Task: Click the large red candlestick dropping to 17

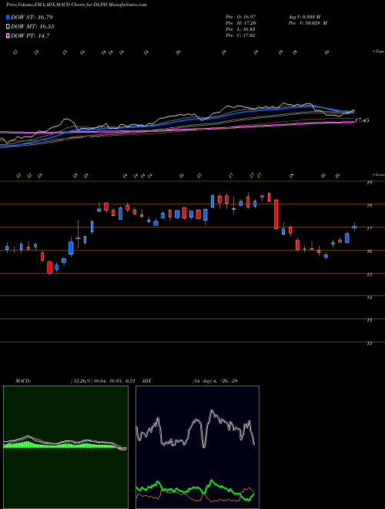Action: pos(276,214)
